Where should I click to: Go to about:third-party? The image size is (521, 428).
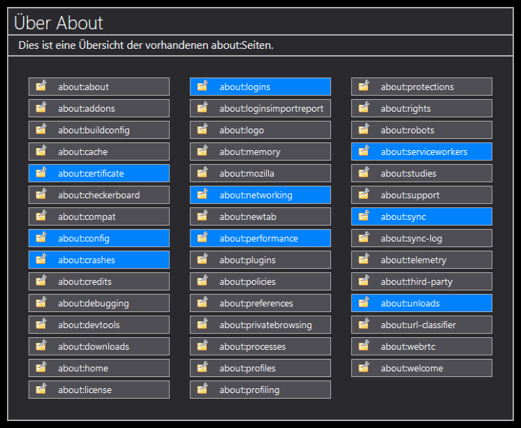point(422,281)
